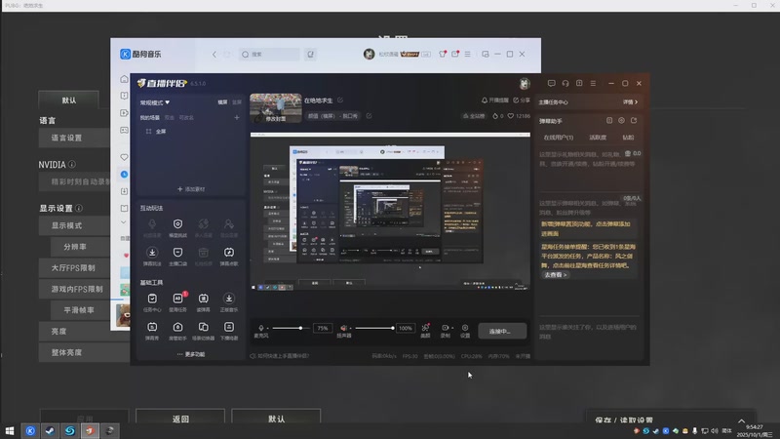Open the 正版音乐 tool icon
780x439 pixels.
click(x=229, y=299)
